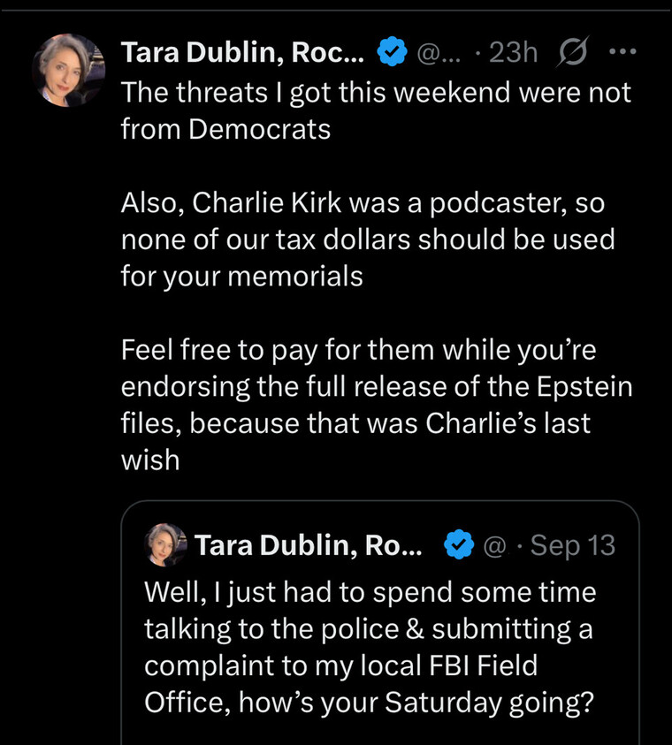Click the "23h" post timestamp
The height and width of the screenshot is (745, 672).
[x=513, y=53]
